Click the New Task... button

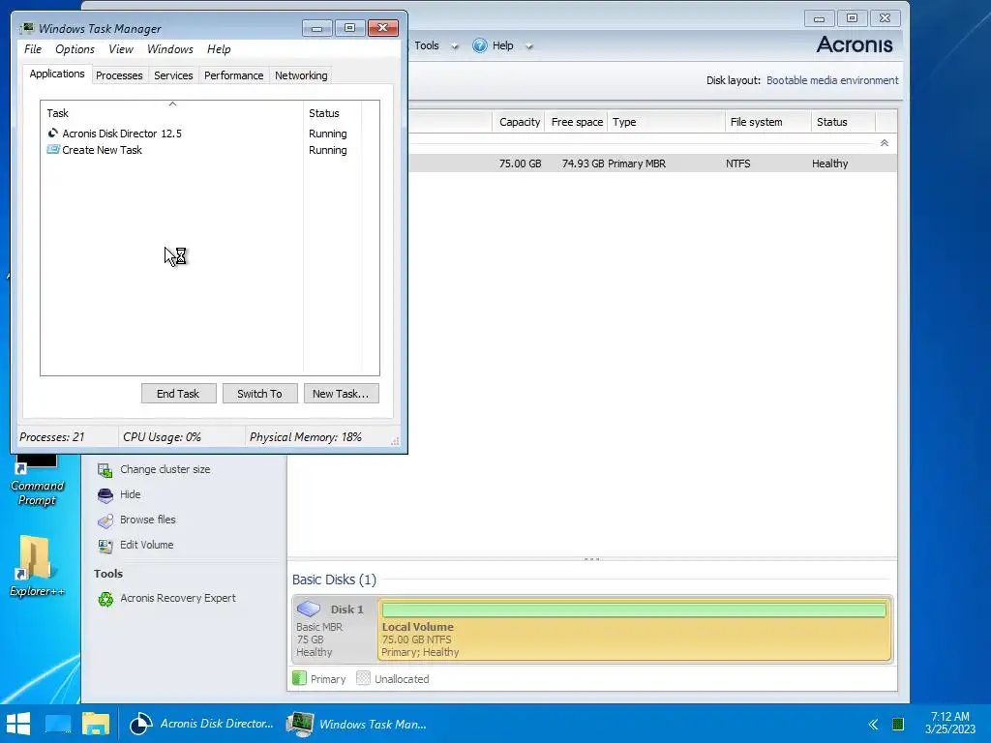(341, 394)
